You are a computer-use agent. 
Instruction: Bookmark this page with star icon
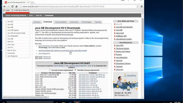138,7
